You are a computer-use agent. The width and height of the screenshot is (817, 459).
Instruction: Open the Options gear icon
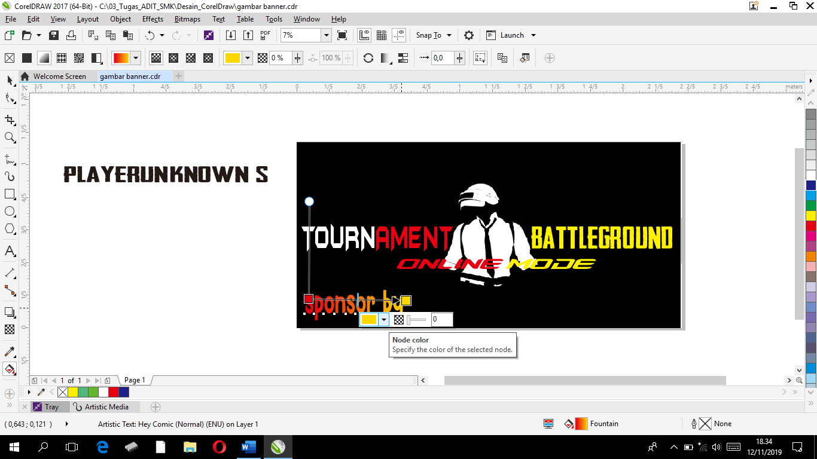(x=469, y=35)
